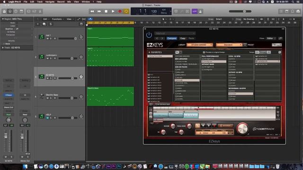Select the EZKEYS track instrument icon
Image resolution: width=303 pixels, height=170 pixels.
[x=42, y=76]
